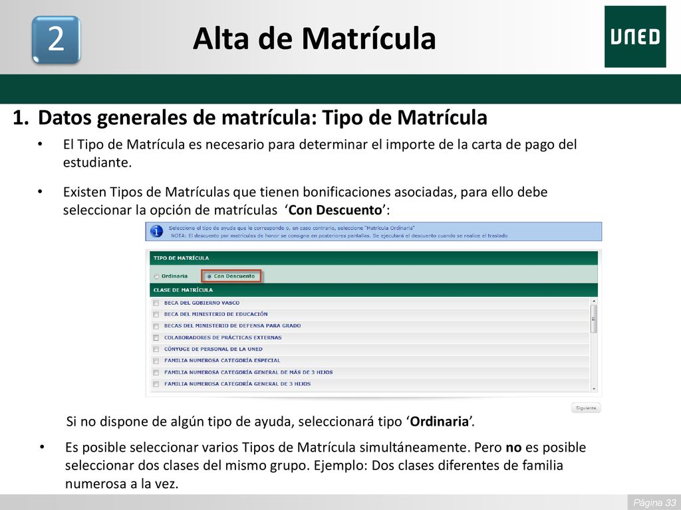The image size is (681, 510).
Task: Click the Alta de Matrícula title
Action: point(314,39)
